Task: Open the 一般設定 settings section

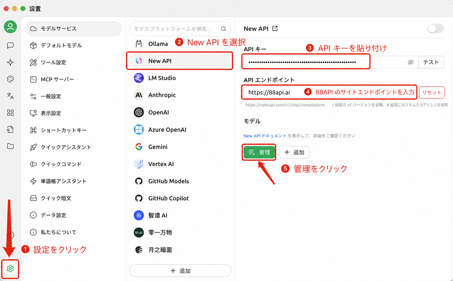Action: click(x=73, y=96)
